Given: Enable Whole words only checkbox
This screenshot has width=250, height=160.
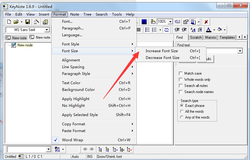Looking at the screenshot, I should tap(181, 80).
